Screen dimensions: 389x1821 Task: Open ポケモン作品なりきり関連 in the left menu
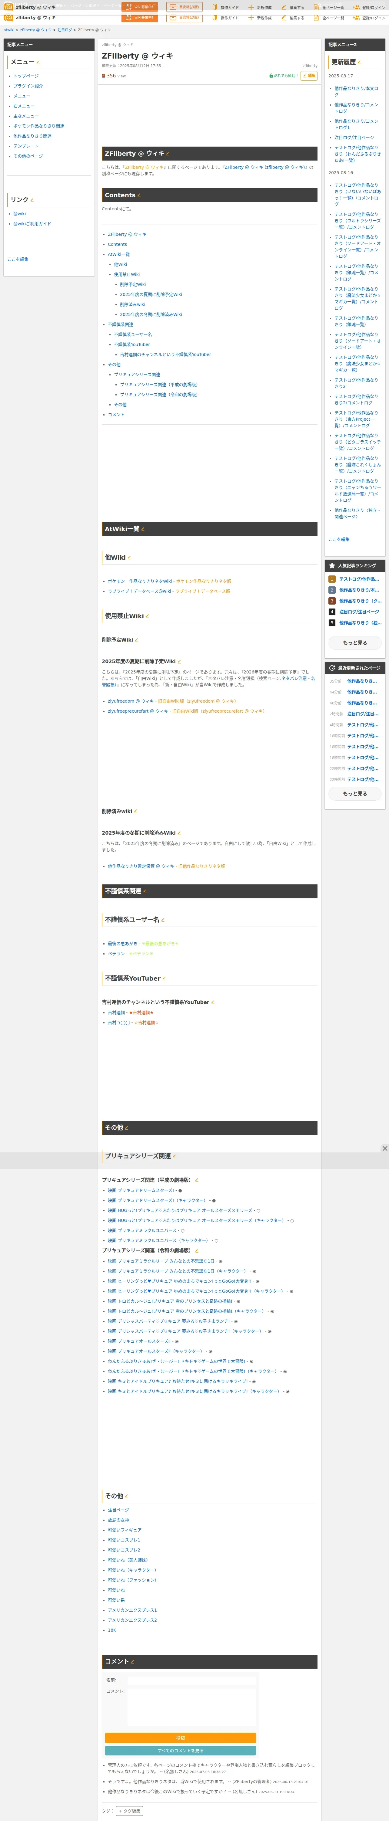point(39,126)
